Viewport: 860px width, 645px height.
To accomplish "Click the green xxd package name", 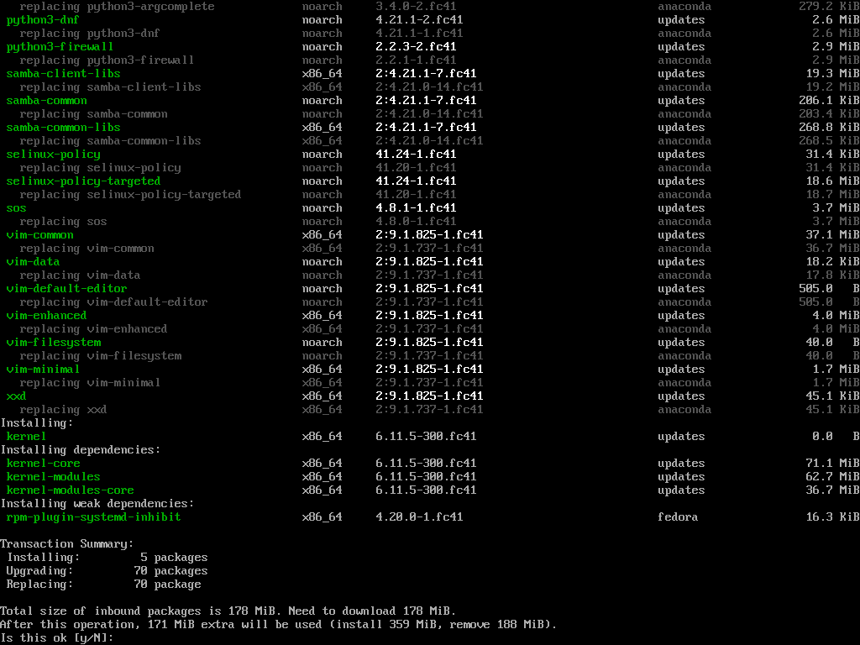I will (16, 396).
